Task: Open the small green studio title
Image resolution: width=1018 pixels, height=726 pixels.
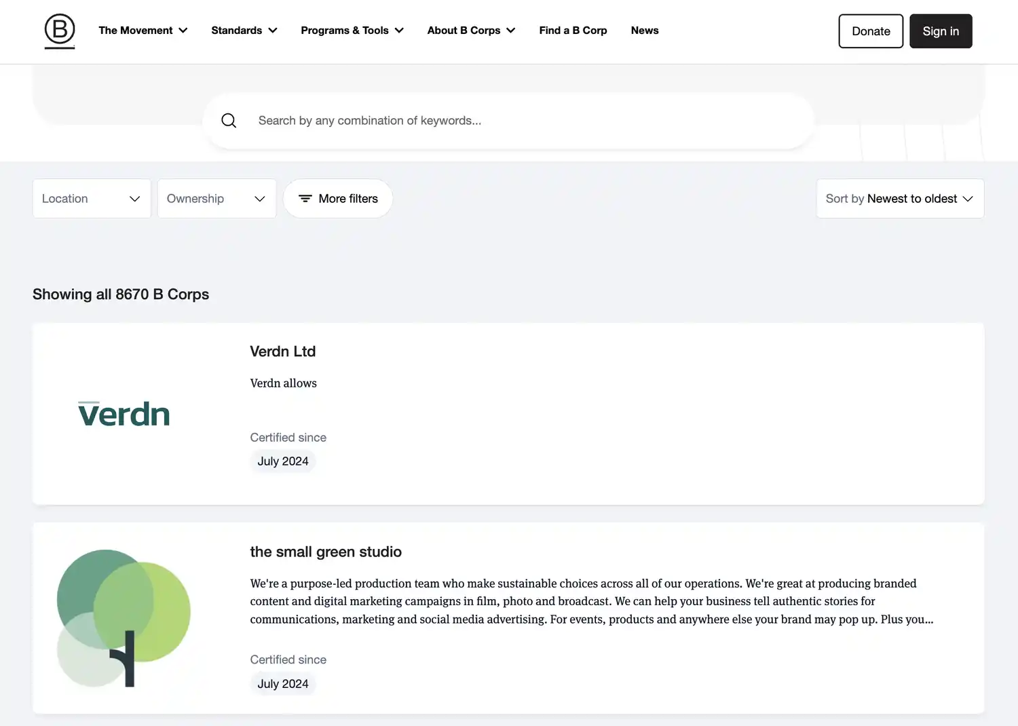Action: click(x=325, y=552)
